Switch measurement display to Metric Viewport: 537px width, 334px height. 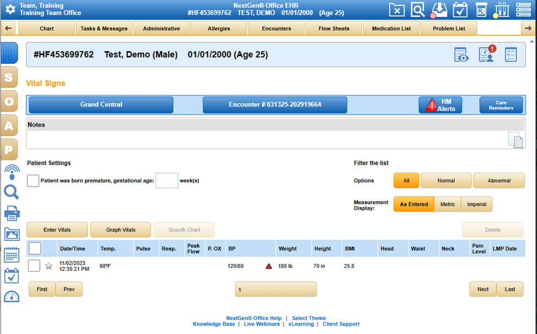click(x=447, y=204)
